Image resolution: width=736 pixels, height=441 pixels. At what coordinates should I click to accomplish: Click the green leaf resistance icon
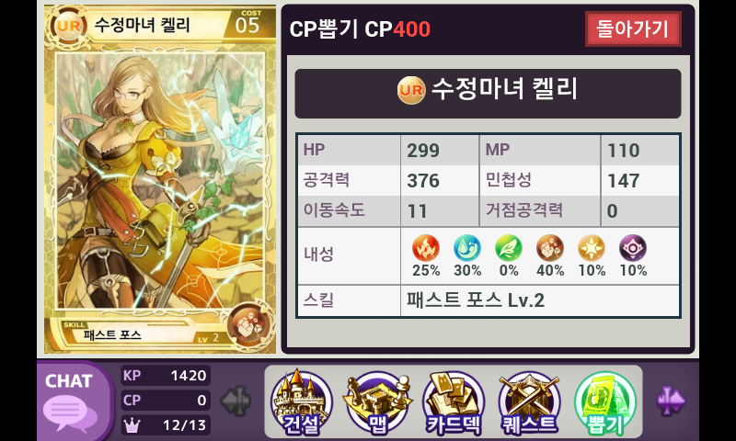509,248
